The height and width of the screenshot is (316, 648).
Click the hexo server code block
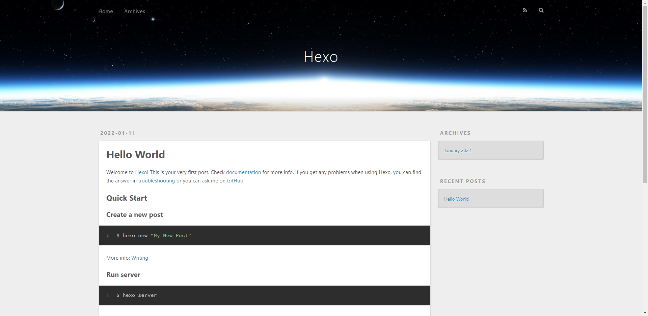pyautogui.click(x=264, y=295)
